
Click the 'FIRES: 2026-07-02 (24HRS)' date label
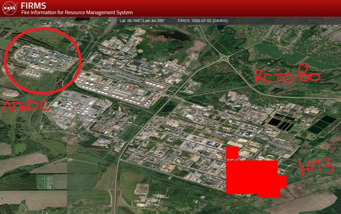203,21
